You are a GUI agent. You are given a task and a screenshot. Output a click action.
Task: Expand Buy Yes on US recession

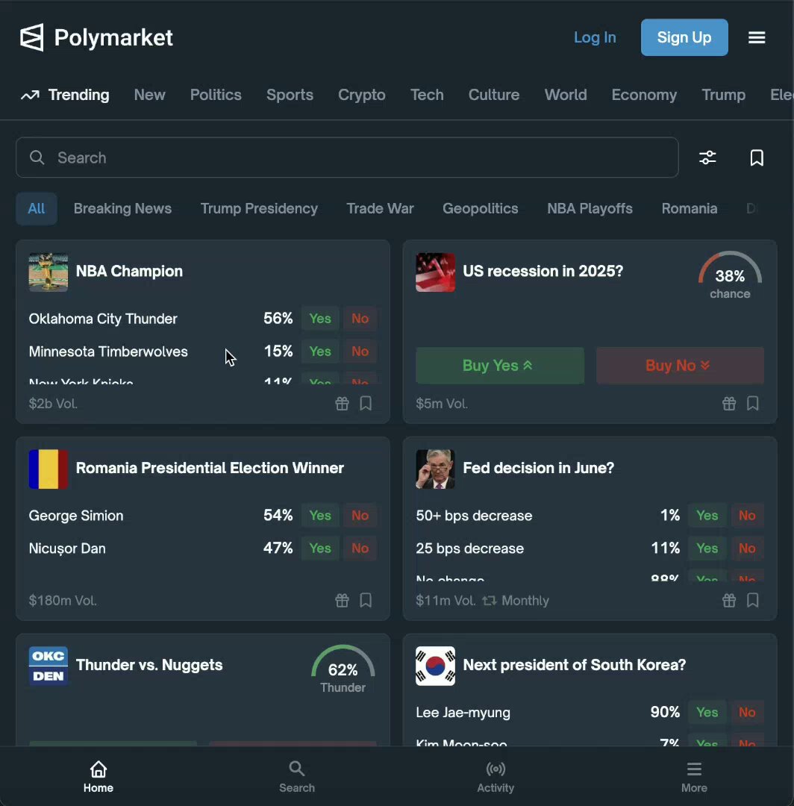click(499, 366)
